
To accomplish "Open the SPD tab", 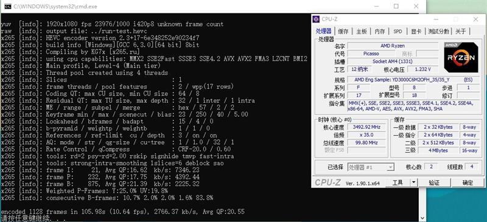I will pyautogui.click(x=398, y=32).
